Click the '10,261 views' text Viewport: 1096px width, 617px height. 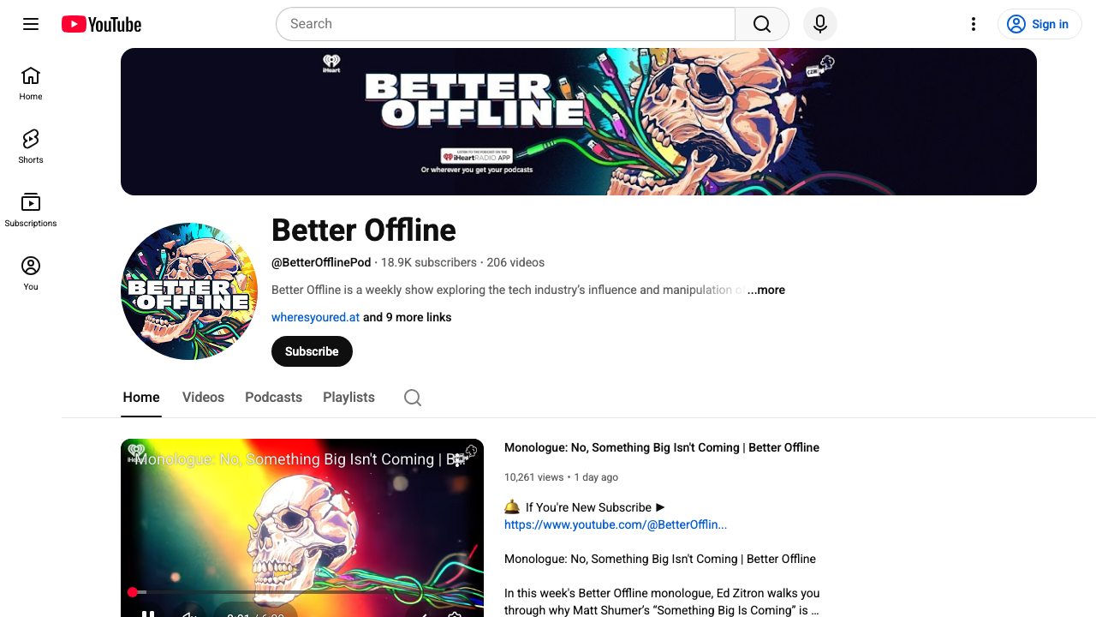[x=534, y=477]
